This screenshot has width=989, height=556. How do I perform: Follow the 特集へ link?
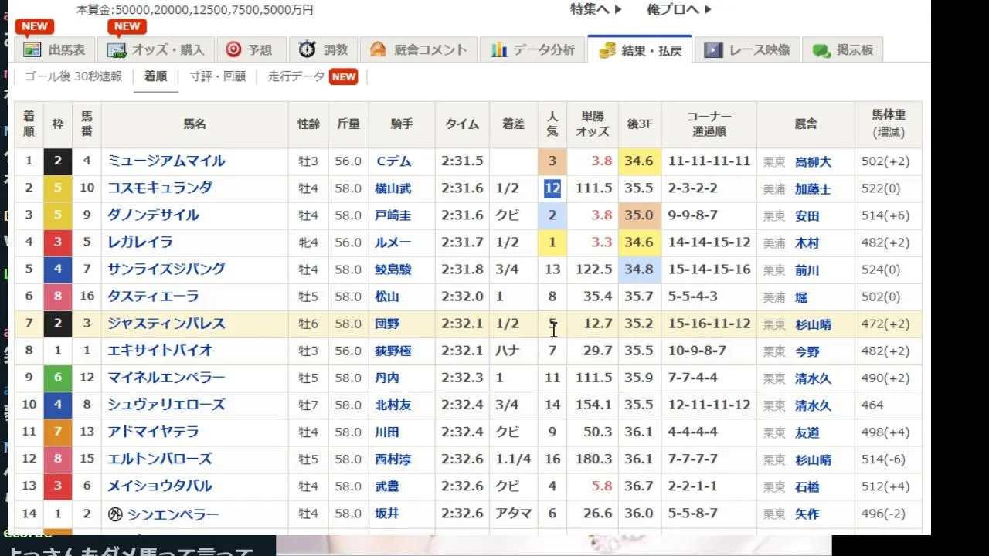coord(596,9)
